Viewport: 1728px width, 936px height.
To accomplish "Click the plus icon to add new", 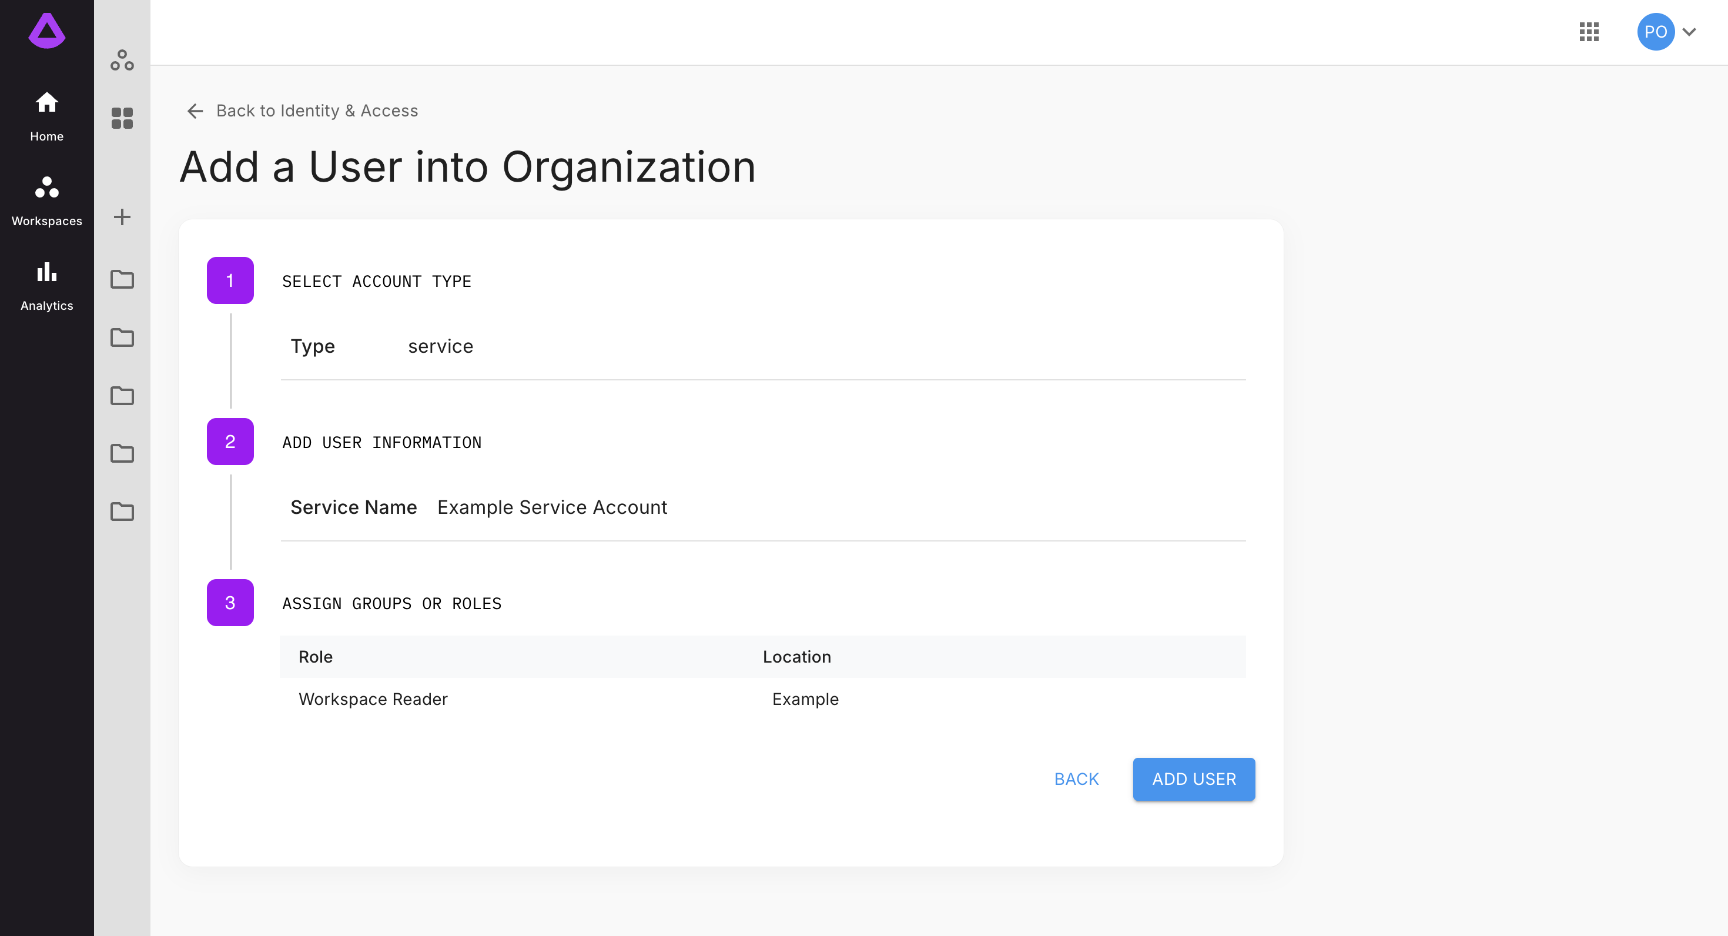I will (x=122, y=217).
